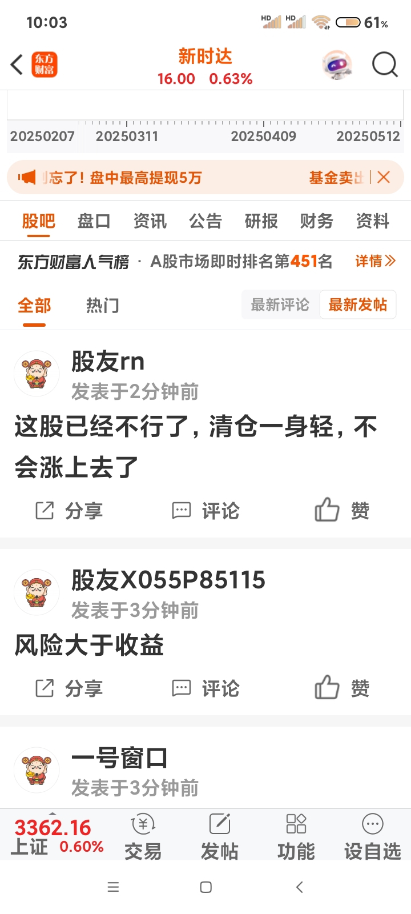Open the search magnifier icon
The image size is (411, 914).
[385, 65]
